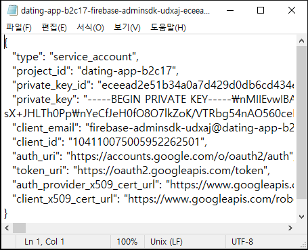The height and width of the screenshot is (250, 308).
Task: Place cursor on the token_uri line
Action: tap(141, 171)
